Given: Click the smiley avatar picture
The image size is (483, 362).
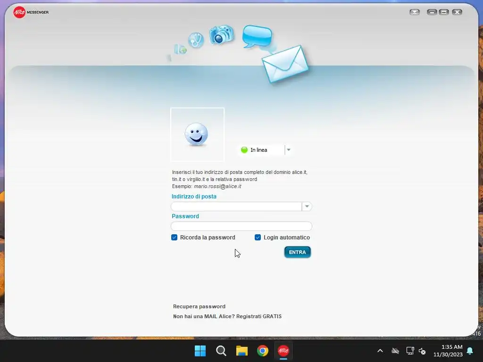Looking at the screenshot, I should pos(197,134).
